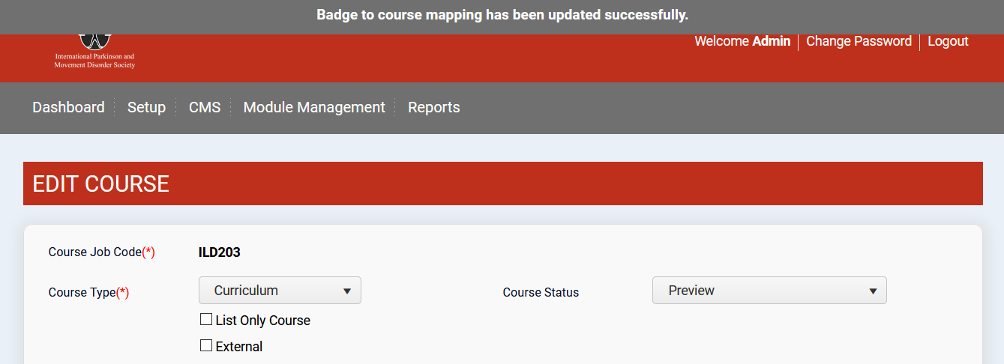Click the Admin username in the welcome text
The image size is (1004, 364).
[771, 41]
